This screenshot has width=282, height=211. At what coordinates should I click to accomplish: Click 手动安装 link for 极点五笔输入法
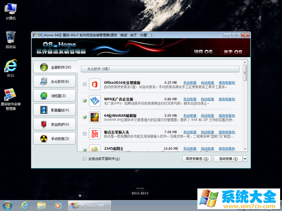point(190,132)
